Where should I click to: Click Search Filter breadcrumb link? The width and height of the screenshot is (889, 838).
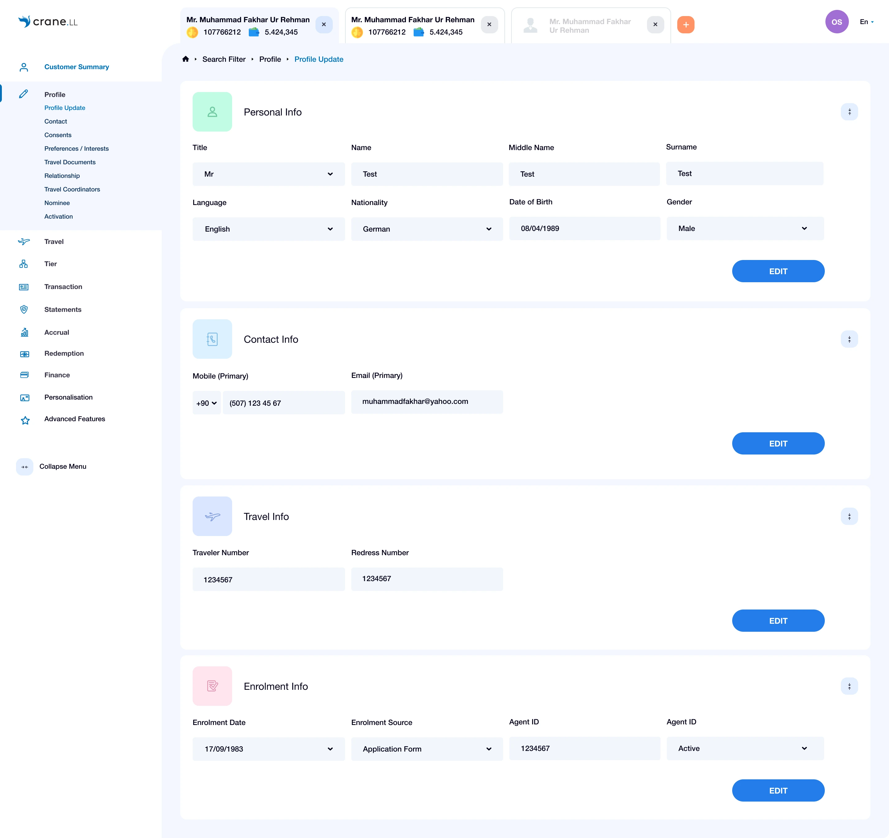(223, 59)
